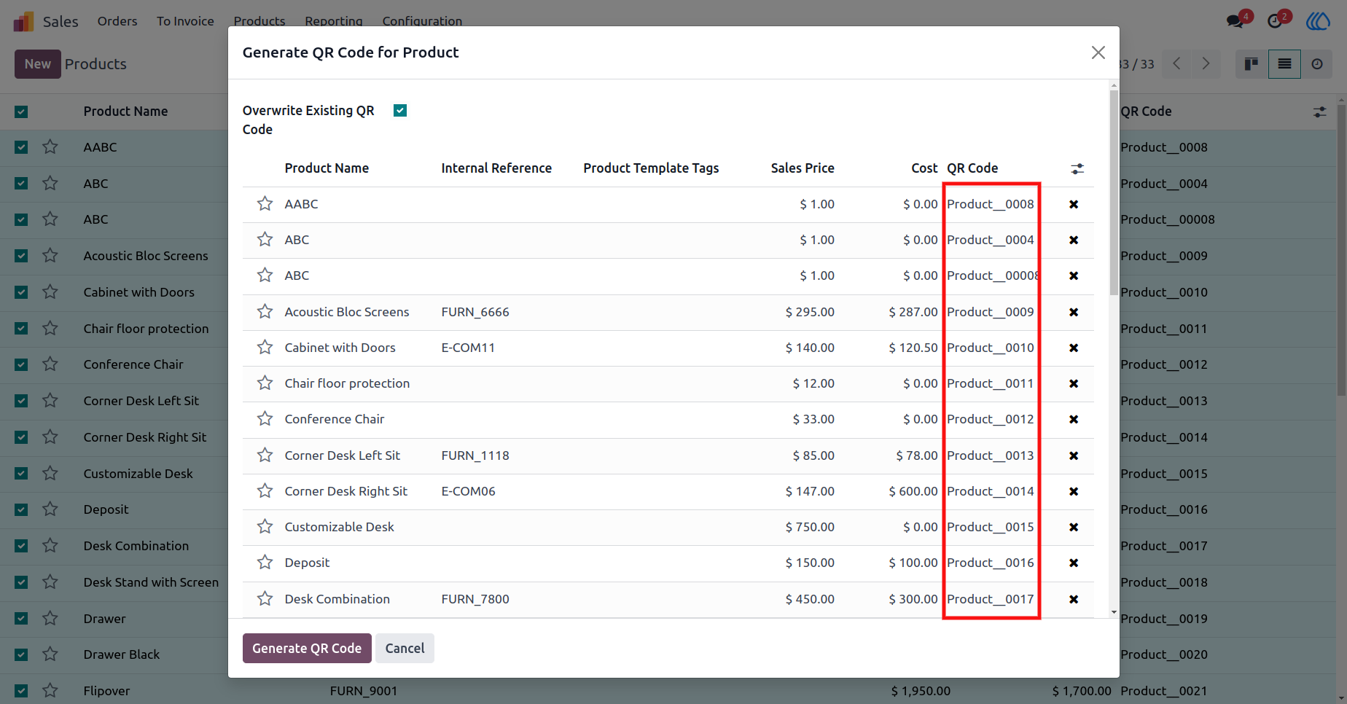Screen dimensions: 1347x704
Task: Close the Generate QR Code dialog
Action: [x=1098, y=52]
